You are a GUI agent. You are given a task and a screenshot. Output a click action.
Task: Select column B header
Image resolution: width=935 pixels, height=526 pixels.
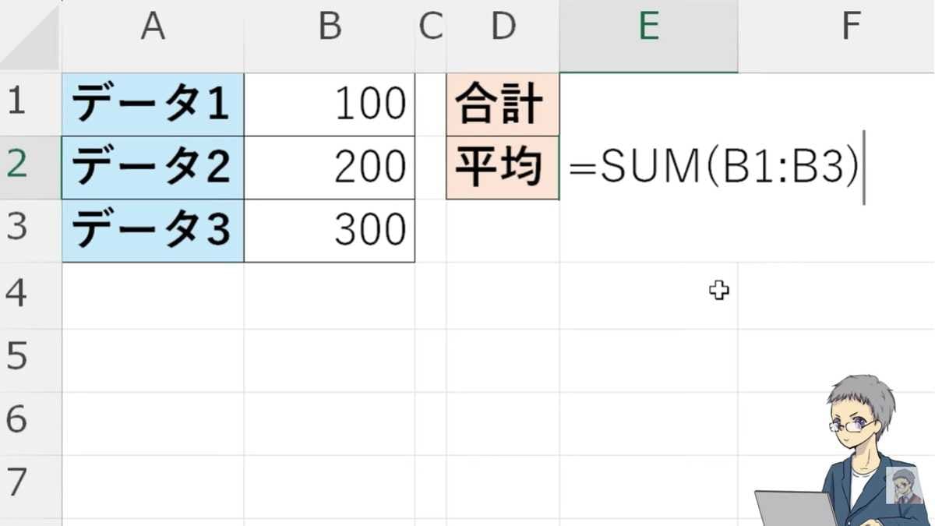330,27
